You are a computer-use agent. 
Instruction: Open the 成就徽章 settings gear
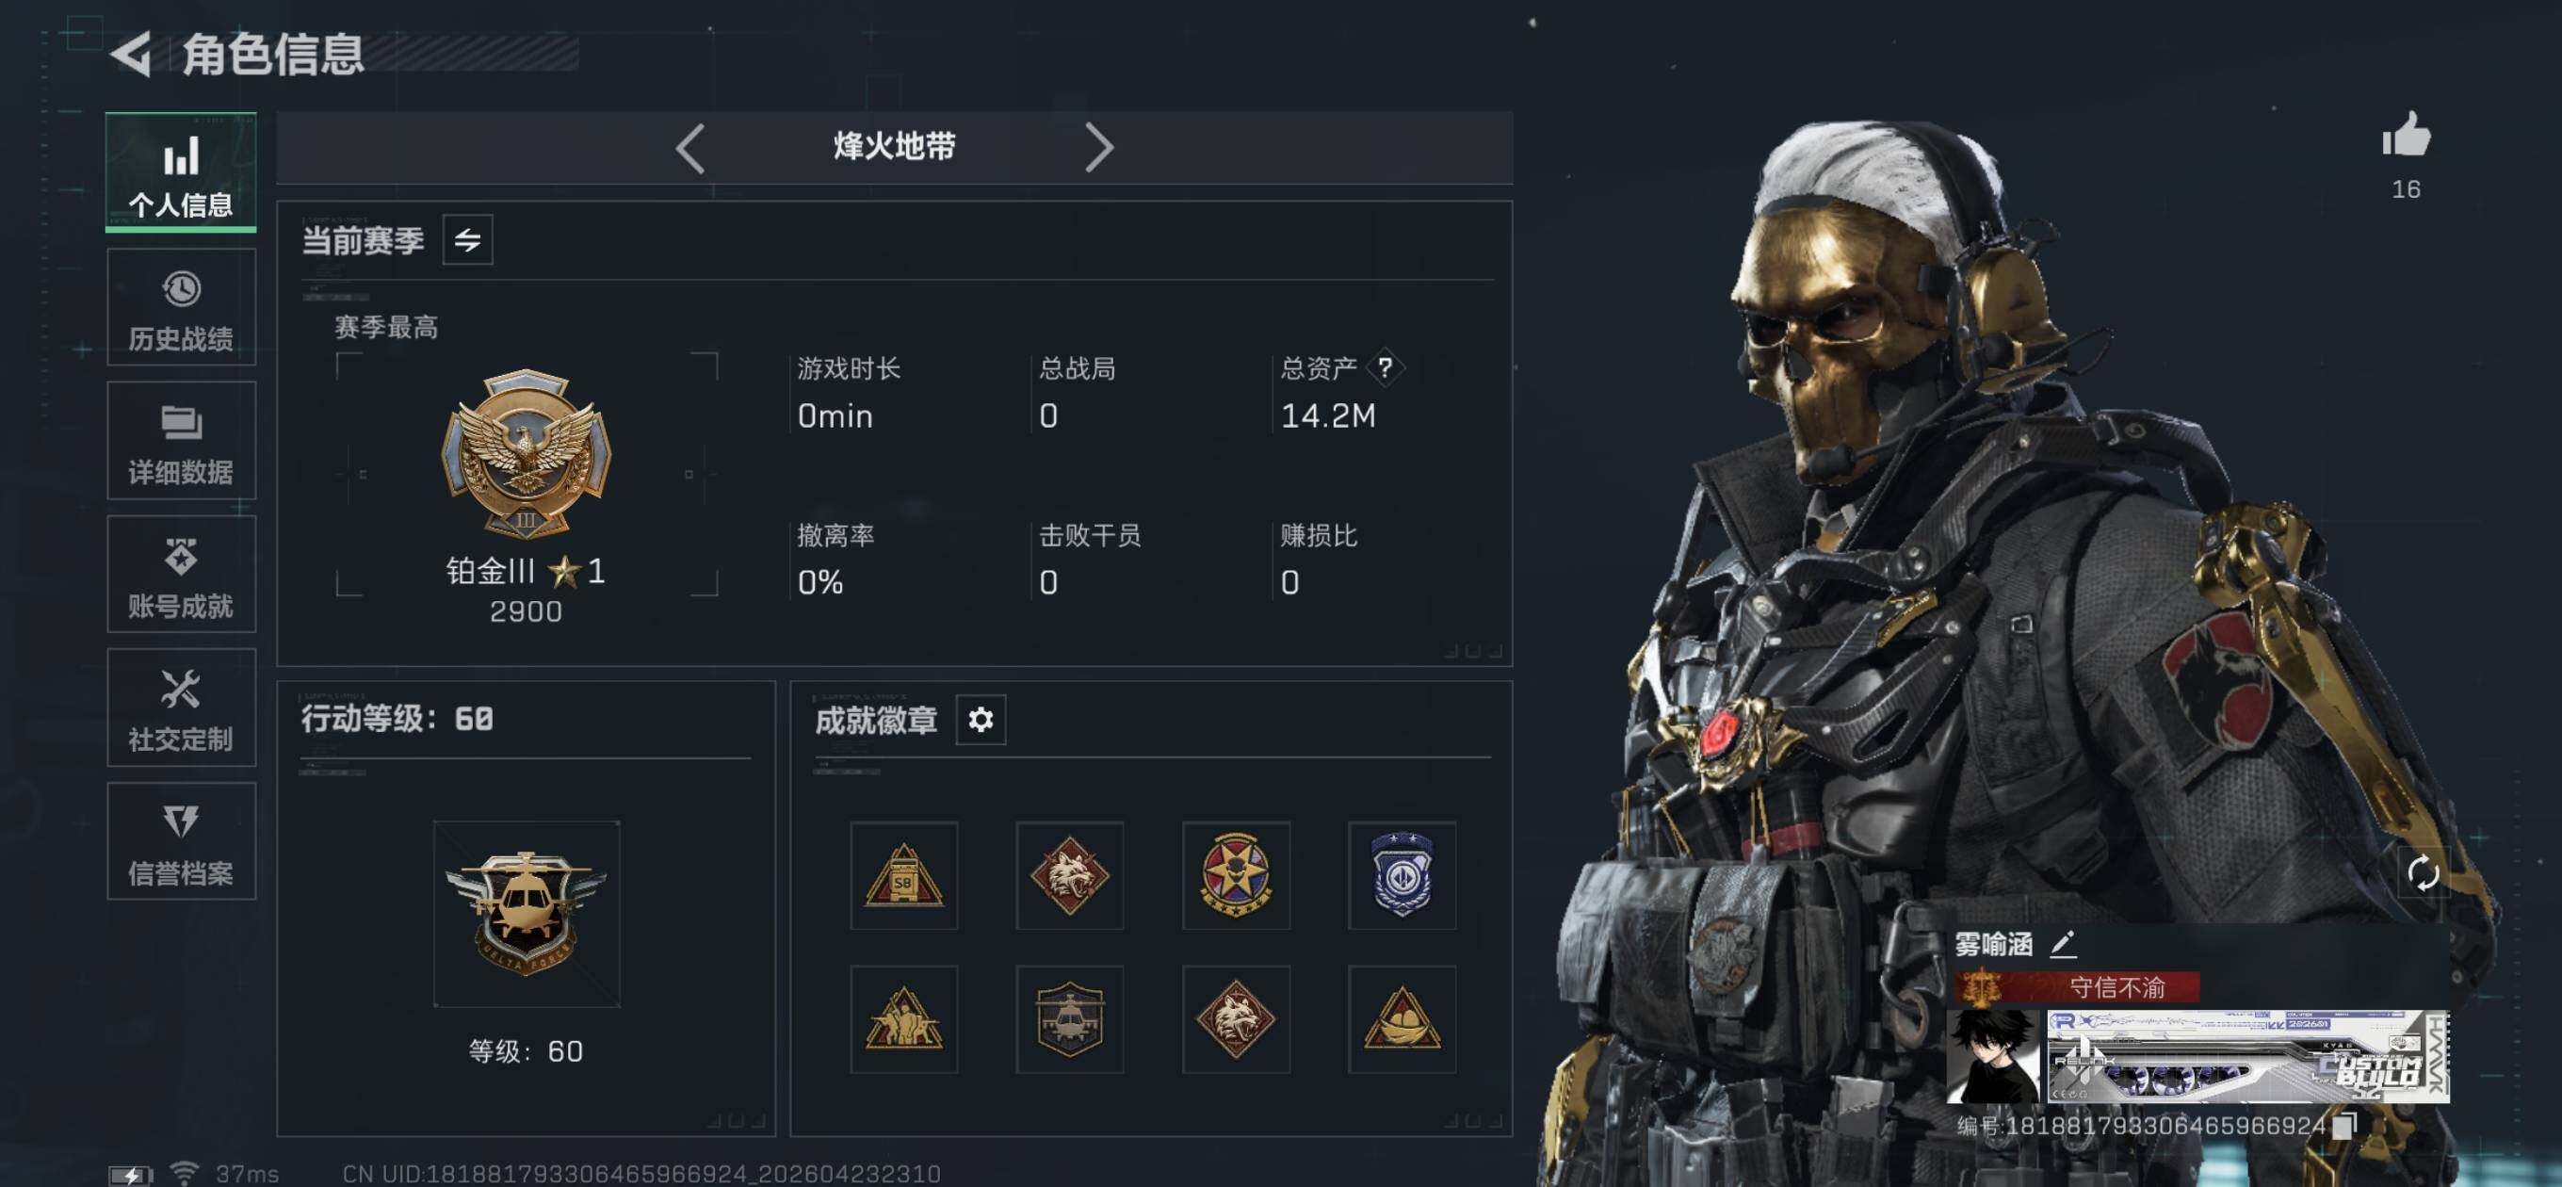[980, 719]
